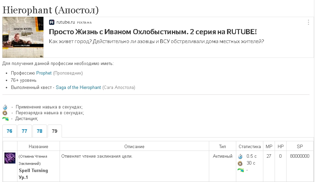
Task: Click the РЕКЛАМА ad label
Action: pos(84,23)
